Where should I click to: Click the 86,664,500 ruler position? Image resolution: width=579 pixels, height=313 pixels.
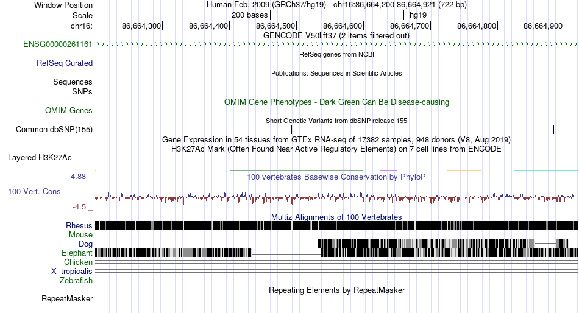coord(275,26)
